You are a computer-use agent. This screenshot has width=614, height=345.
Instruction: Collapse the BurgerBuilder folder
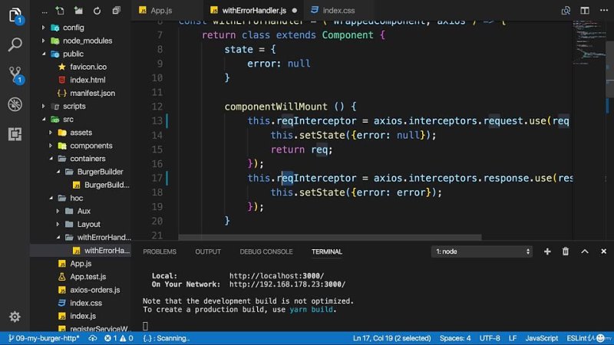pyautogui.click(x=81, y=172)
